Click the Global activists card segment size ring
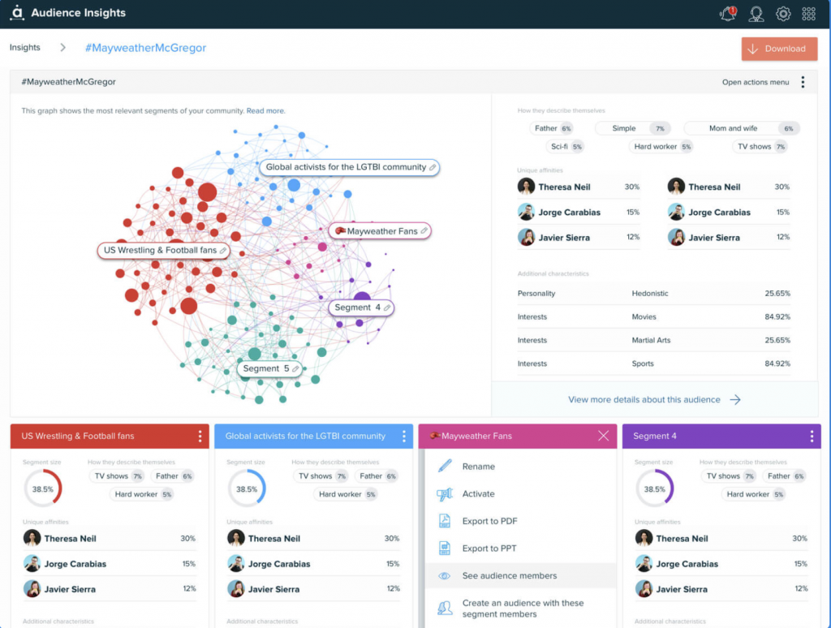This screenshot has height=628, width=831. [247, 488]
